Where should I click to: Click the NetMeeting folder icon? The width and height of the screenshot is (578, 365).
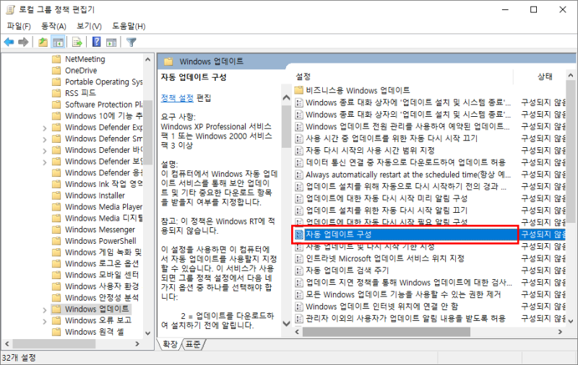click(x=56, y=59)
